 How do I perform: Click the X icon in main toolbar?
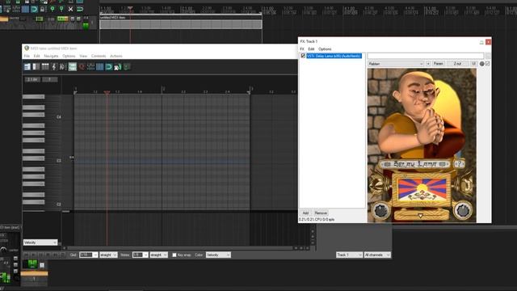point(70,9)
